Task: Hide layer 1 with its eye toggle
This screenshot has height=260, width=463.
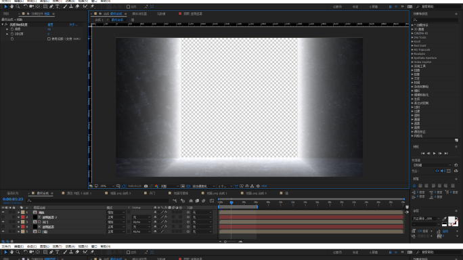Action: tap(3, 212)
